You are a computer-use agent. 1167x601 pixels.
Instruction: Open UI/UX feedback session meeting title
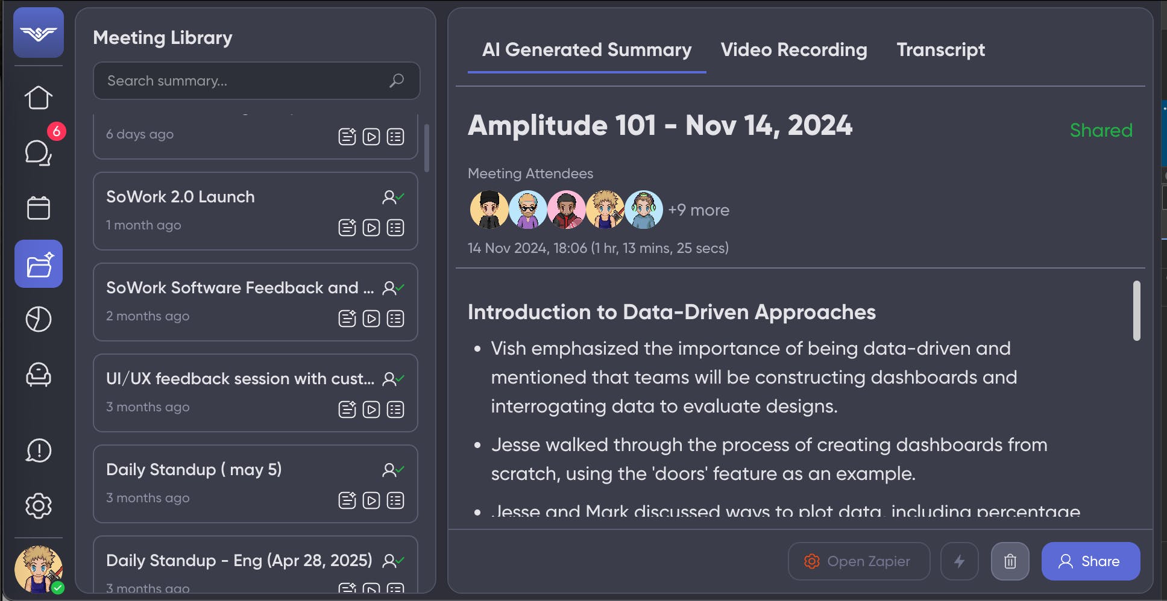240,379
